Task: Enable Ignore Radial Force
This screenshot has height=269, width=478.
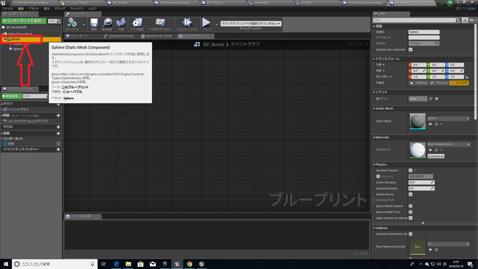Action: pos(411,212)
